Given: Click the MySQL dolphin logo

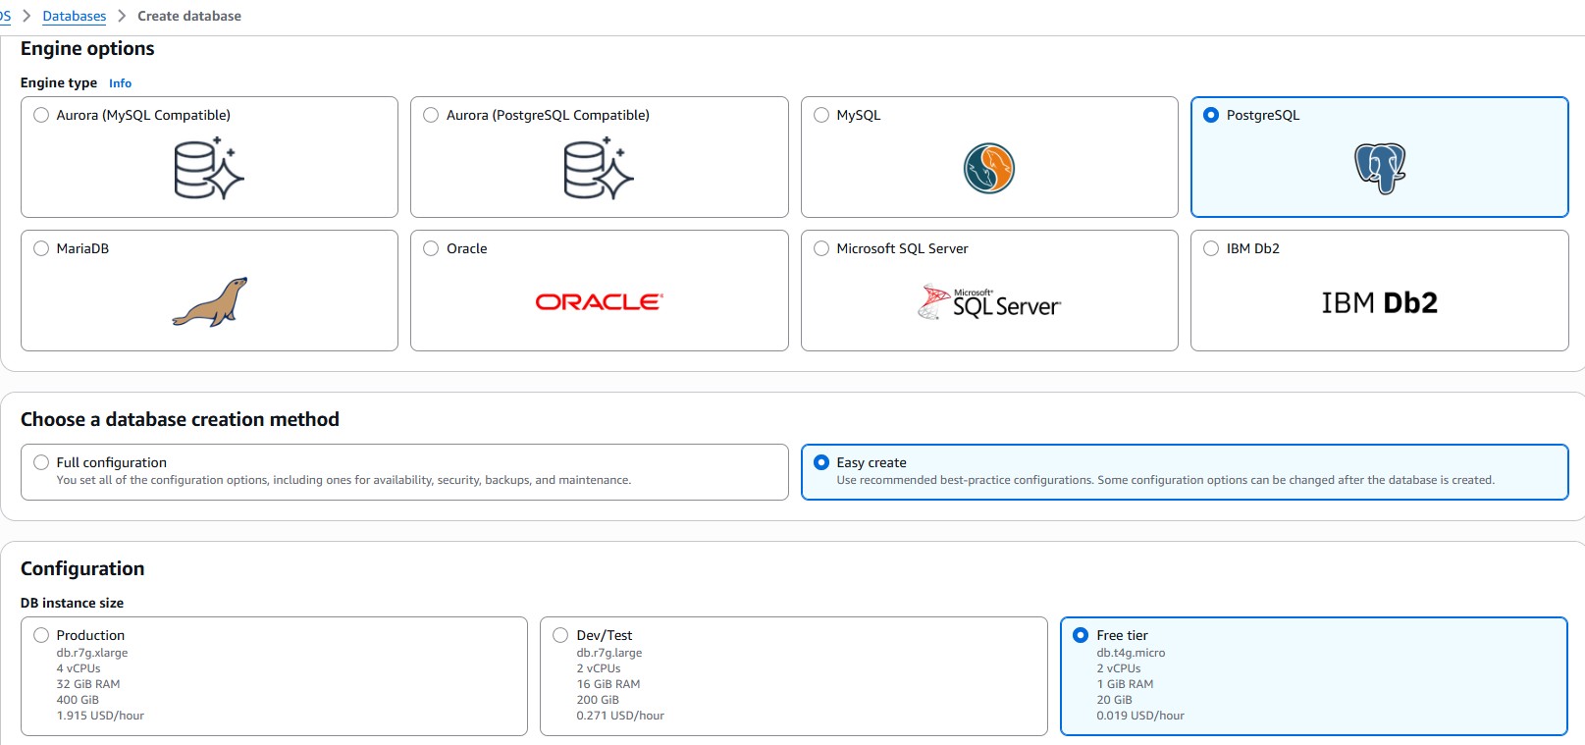Looking at the screenshot, I should 988,168.
